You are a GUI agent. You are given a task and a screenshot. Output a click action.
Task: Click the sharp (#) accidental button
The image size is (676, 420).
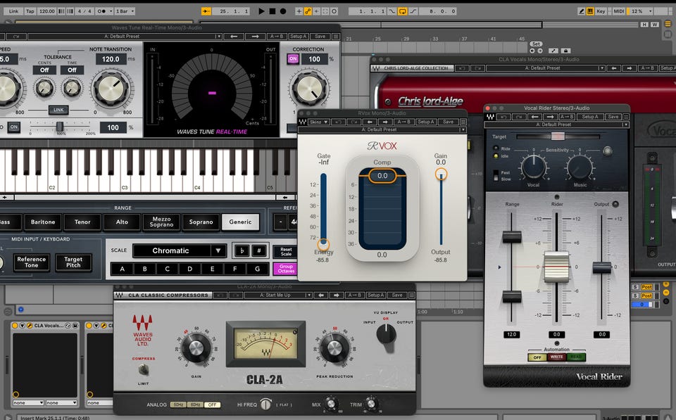coord(258,250)
